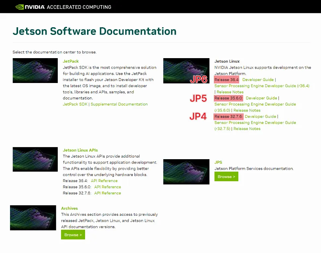Open the JetPack section thumbnail image

coord(35,71)
